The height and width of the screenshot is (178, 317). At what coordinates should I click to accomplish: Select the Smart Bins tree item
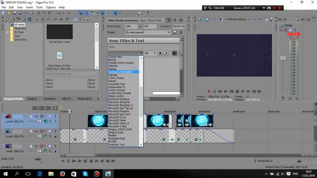point(20,40)
